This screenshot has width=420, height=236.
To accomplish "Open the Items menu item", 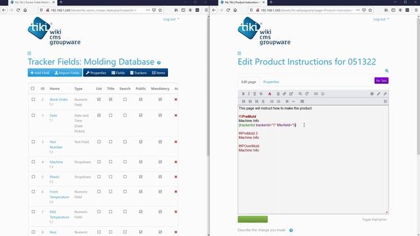I will (x=159, y=73).
